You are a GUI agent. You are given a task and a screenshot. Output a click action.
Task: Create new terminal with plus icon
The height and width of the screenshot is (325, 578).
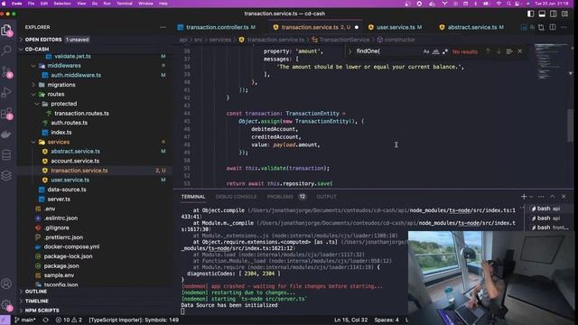(x=524, y=197)
